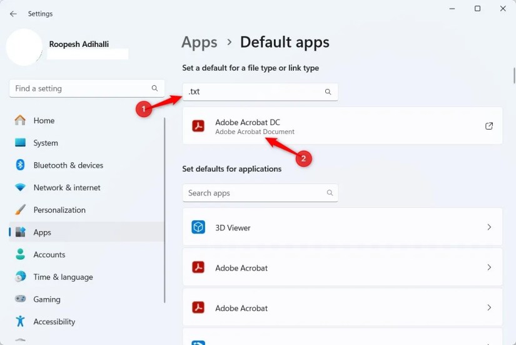This screenshot has height=345, width=516.
Task: Go back using the Settings back arrow
Action: pyautogui.click(x=13, y=14)
